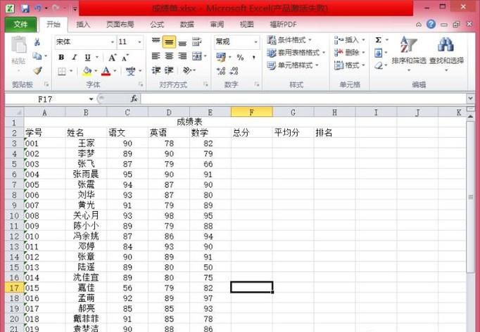Apply the red Font Color A

pos(106,71)
